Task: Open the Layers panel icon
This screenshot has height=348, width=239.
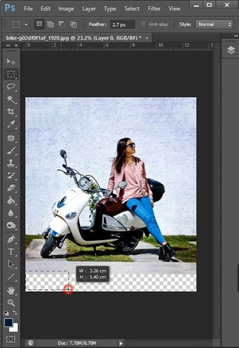Action: pyautogui.click(x=231, y=50)
